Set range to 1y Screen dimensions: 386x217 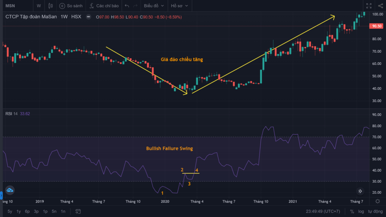tap(19, 211)
